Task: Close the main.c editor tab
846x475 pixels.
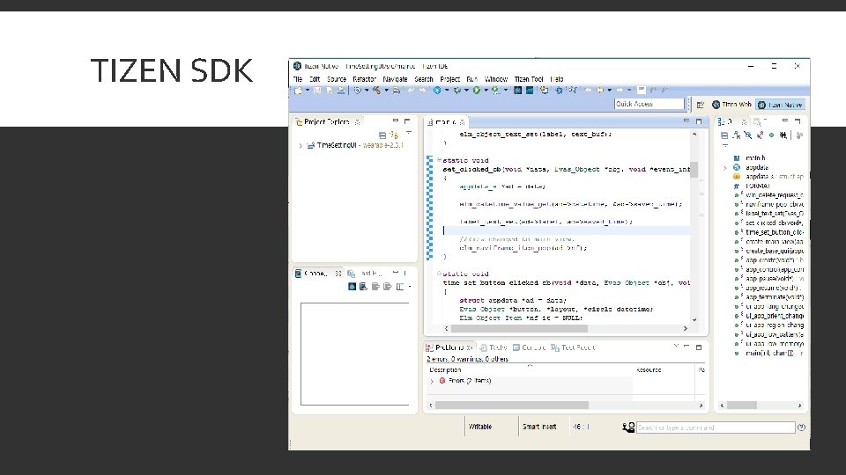Action: [462, 122]
